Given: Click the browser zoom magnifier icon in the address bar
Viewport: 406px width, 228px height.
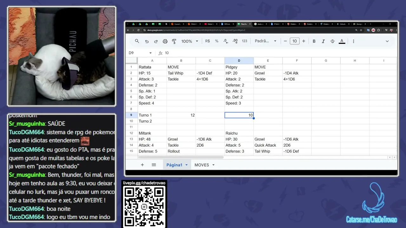Looking at the screenshot, I should (x=357, y=30).
